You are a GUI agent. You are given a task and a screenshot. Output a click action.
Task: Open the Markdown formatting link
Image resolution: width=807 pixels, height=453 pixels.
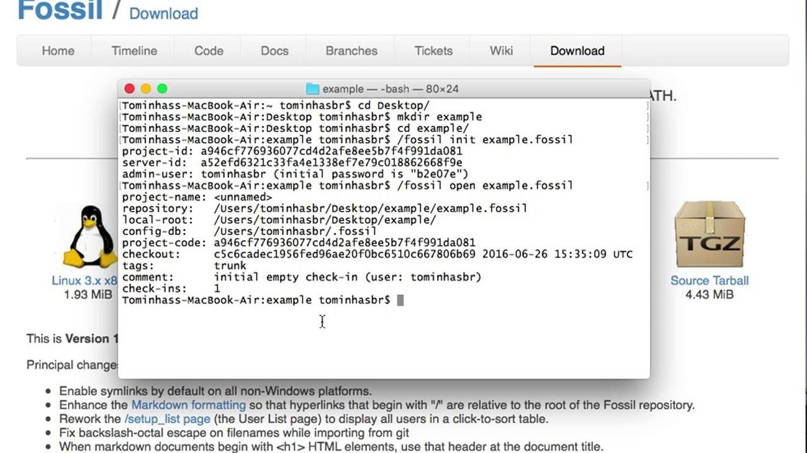188,405
